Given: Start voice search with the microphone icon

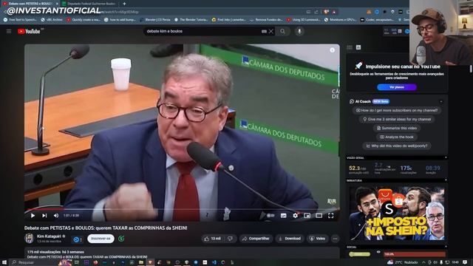Looking at the screenshot, I should click(299, 31).
